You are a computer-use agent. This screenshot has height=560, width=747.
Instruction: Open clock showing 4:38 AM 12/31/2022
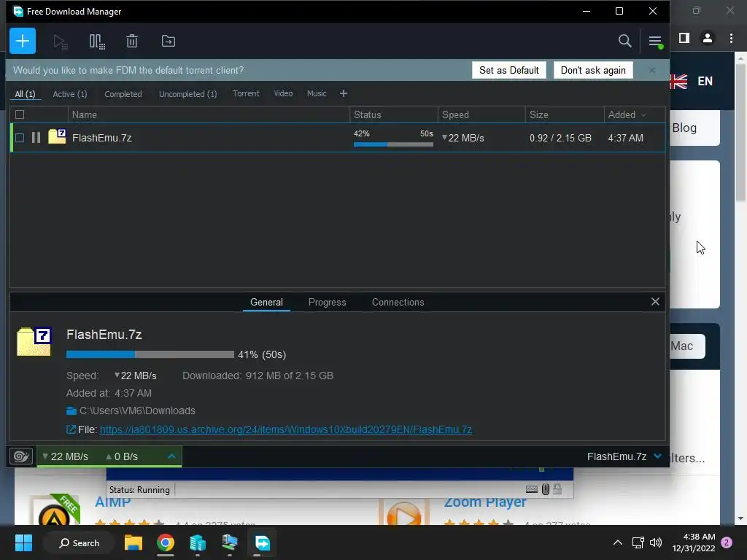coord(694,542)
